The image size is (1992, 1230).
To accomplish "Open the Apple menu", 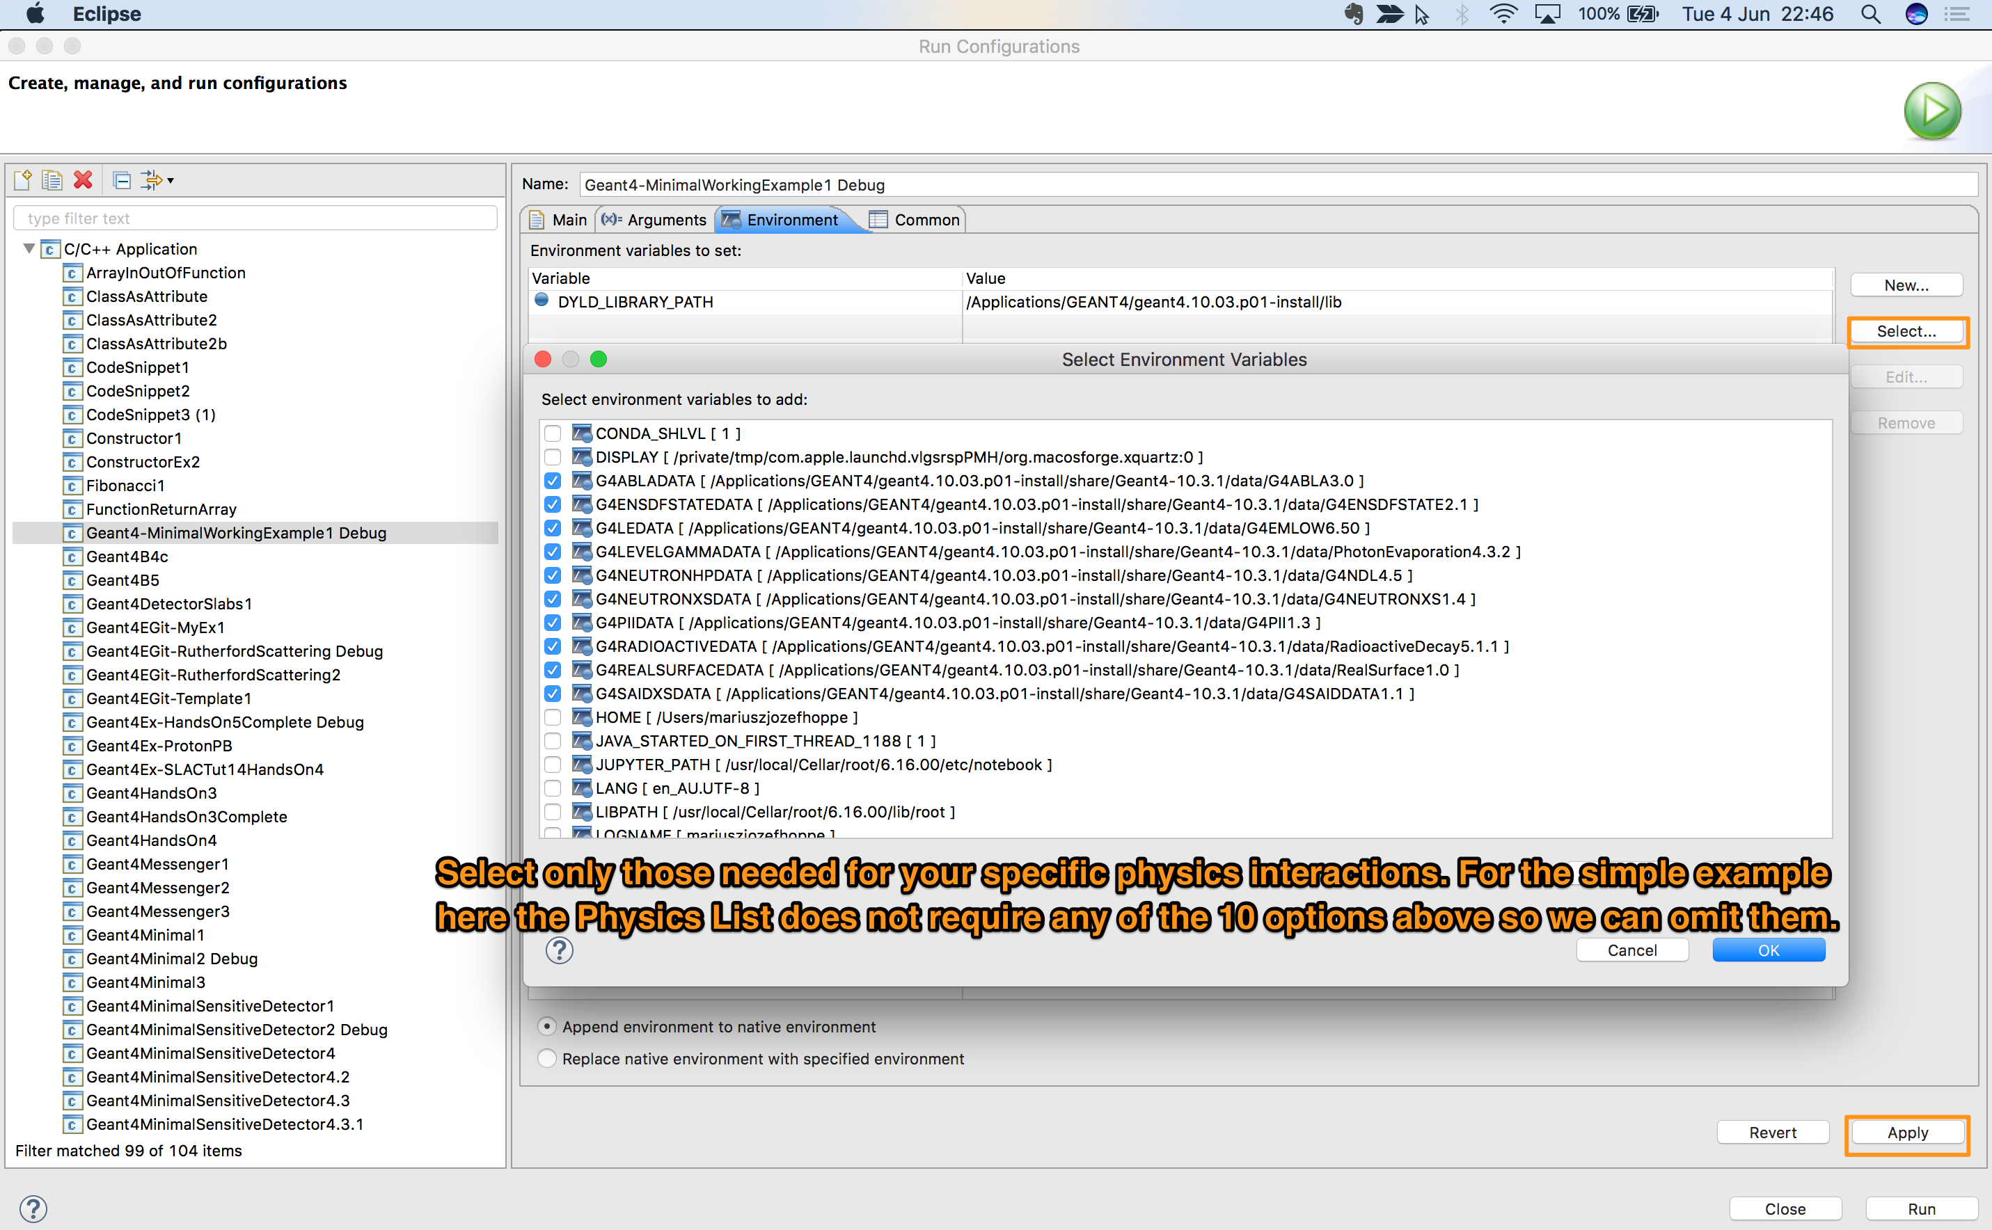I will 35,14.
